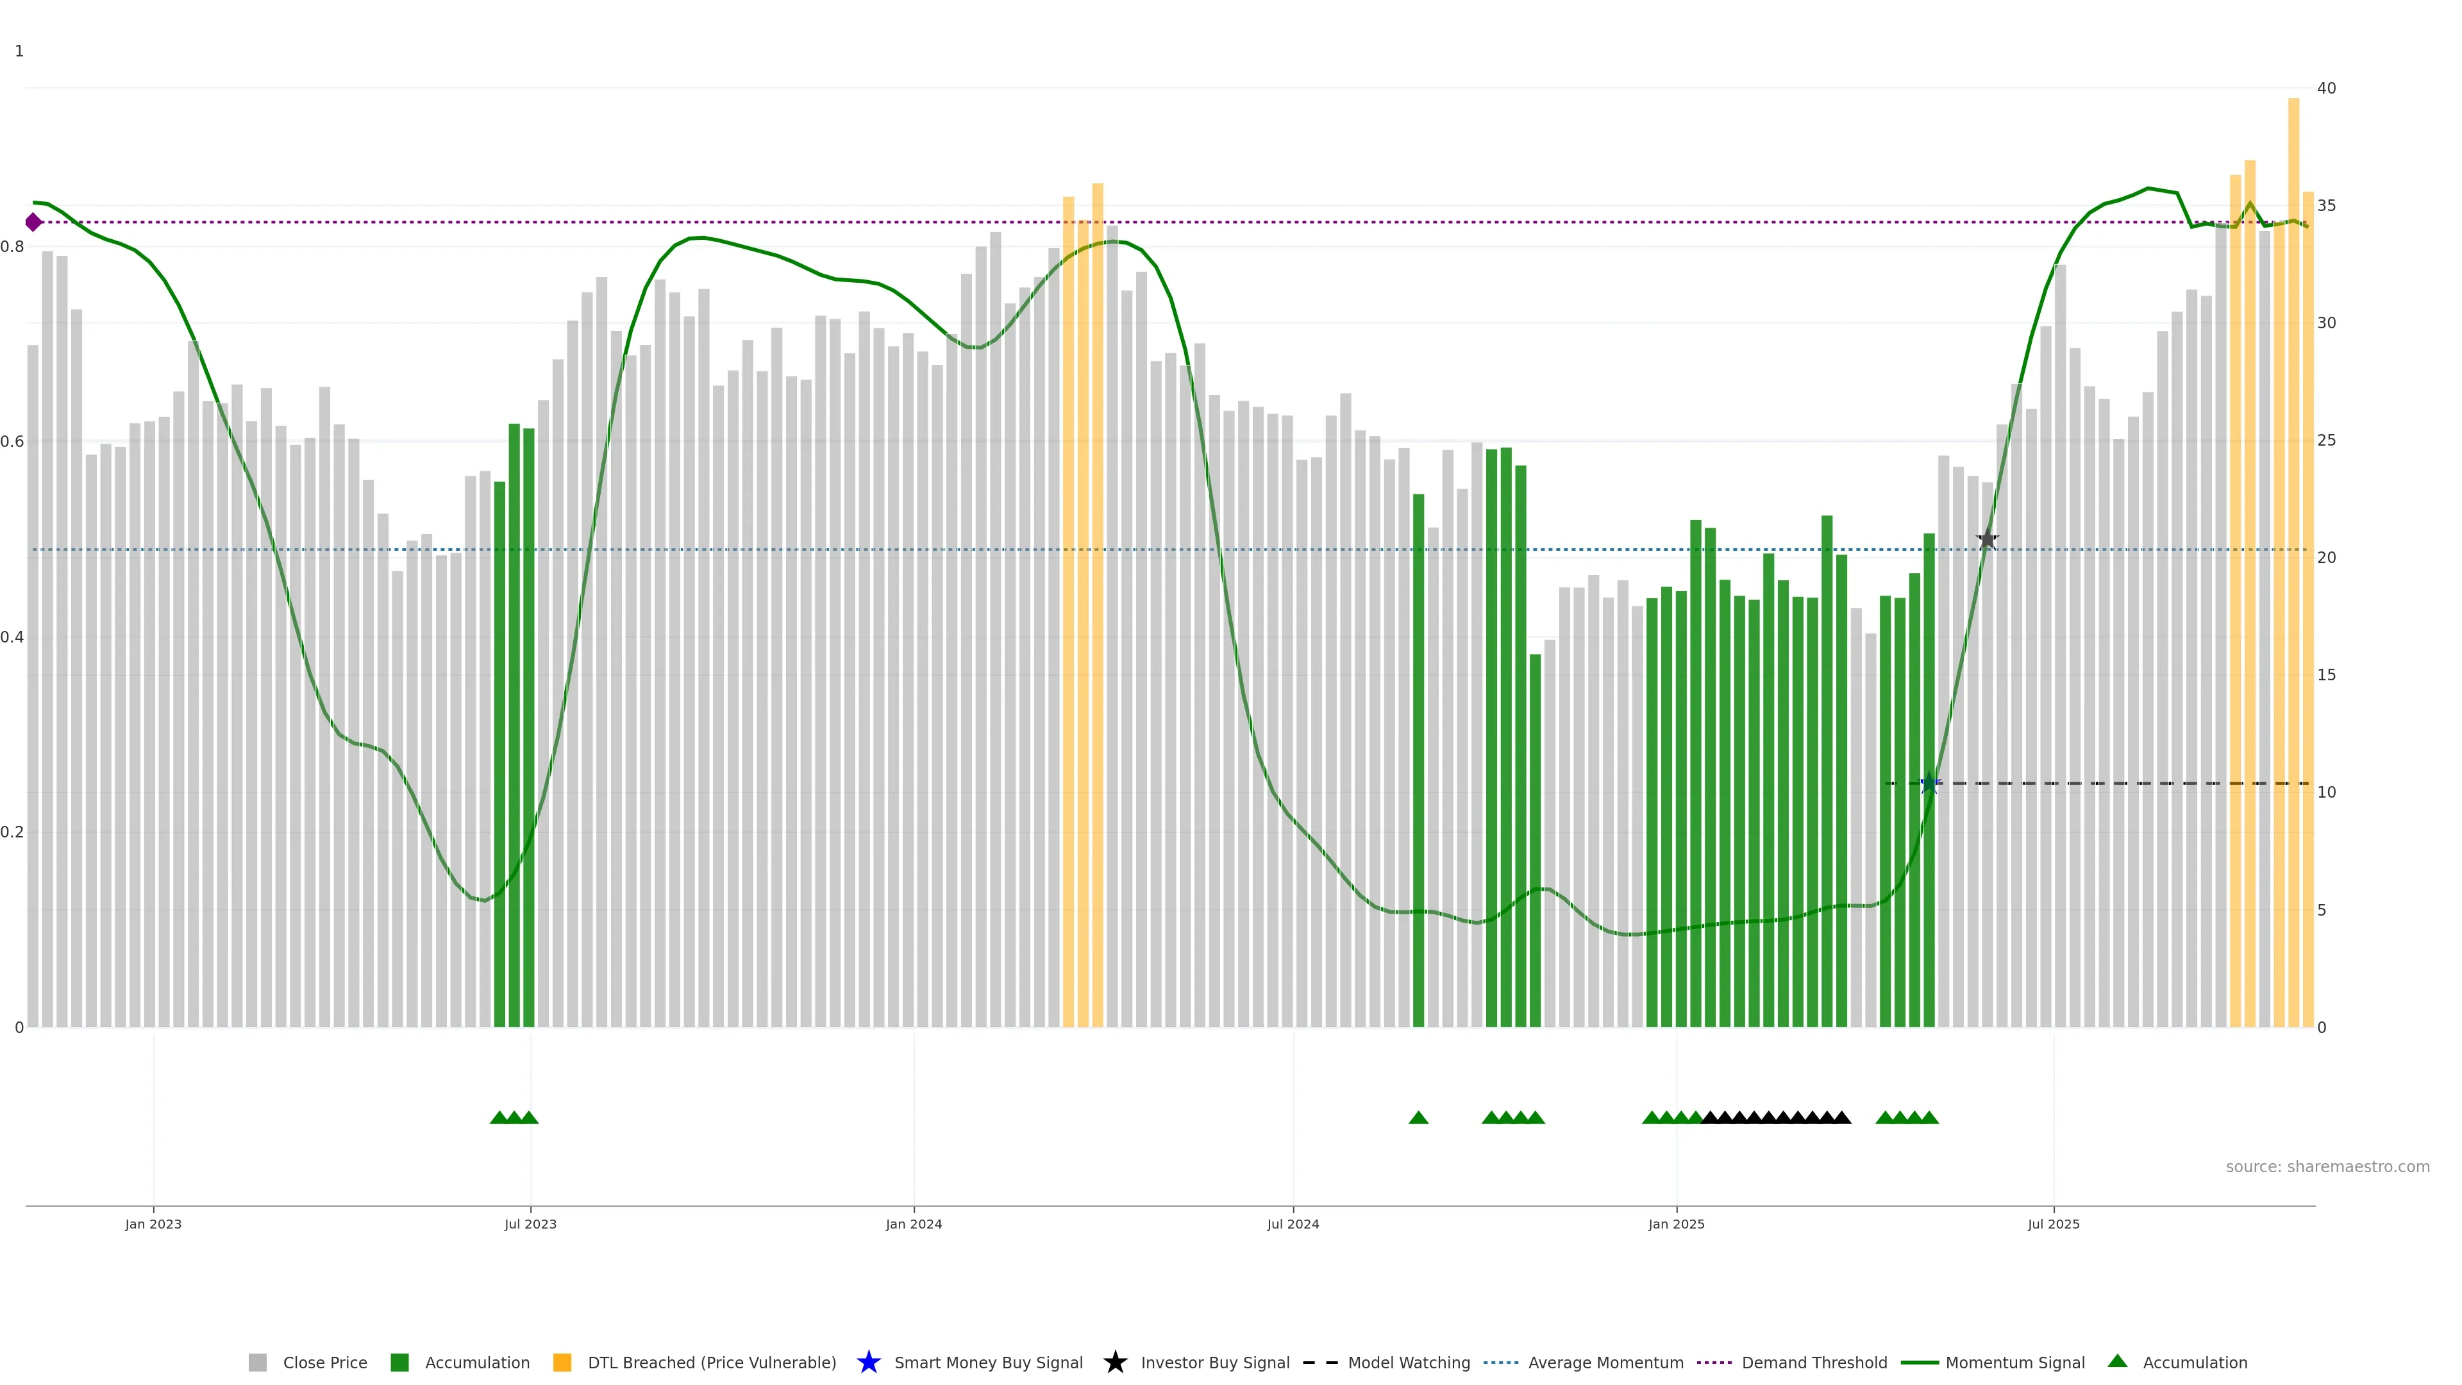2462x1385 pixels.
Task: Click the blue Smart Money star on the chart
Action: coord(1929,784)
